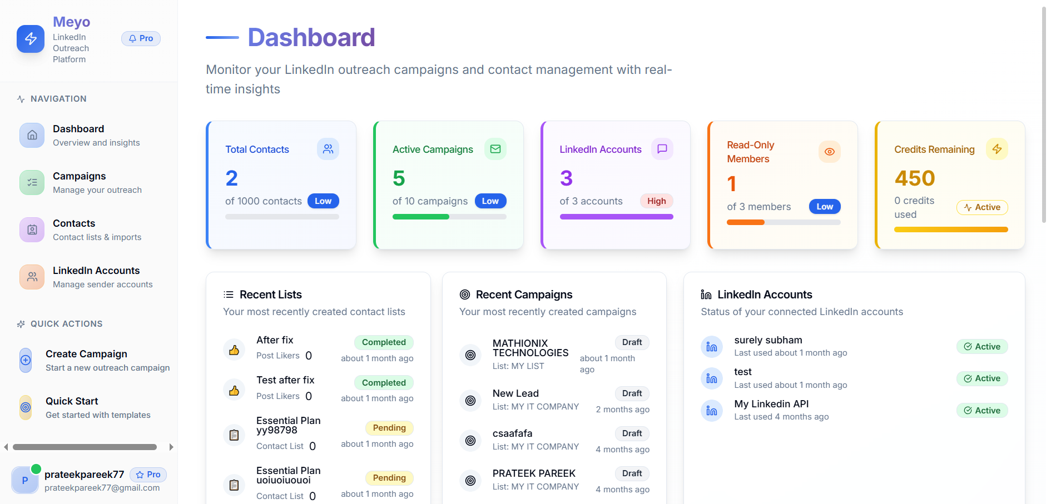Click the Credits Remaining lightning icon

[x=997, y=149]
